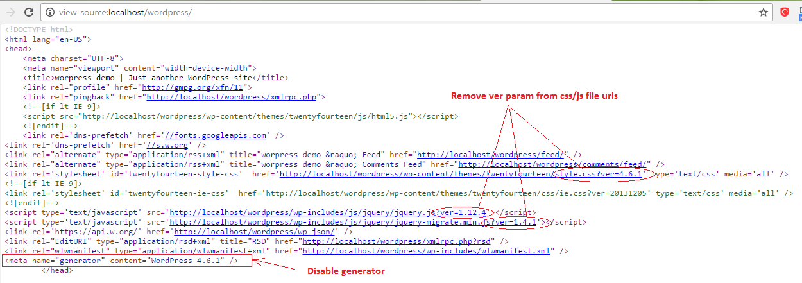The height and width of the screenshot is (283, 802).
Task: Open the gmpg.org/xfn/11 profile link
Action: [x=196, y=87]
